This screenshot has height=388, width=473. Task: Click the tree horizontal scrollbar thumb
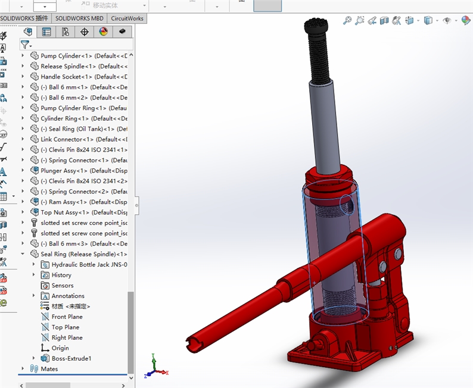point(48,386)
